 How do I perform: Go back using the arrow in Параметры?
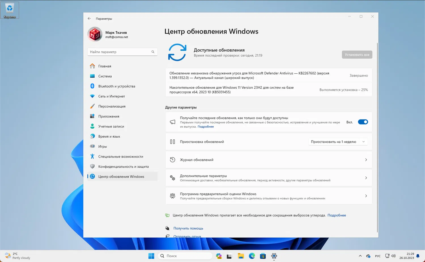(89, 18)
